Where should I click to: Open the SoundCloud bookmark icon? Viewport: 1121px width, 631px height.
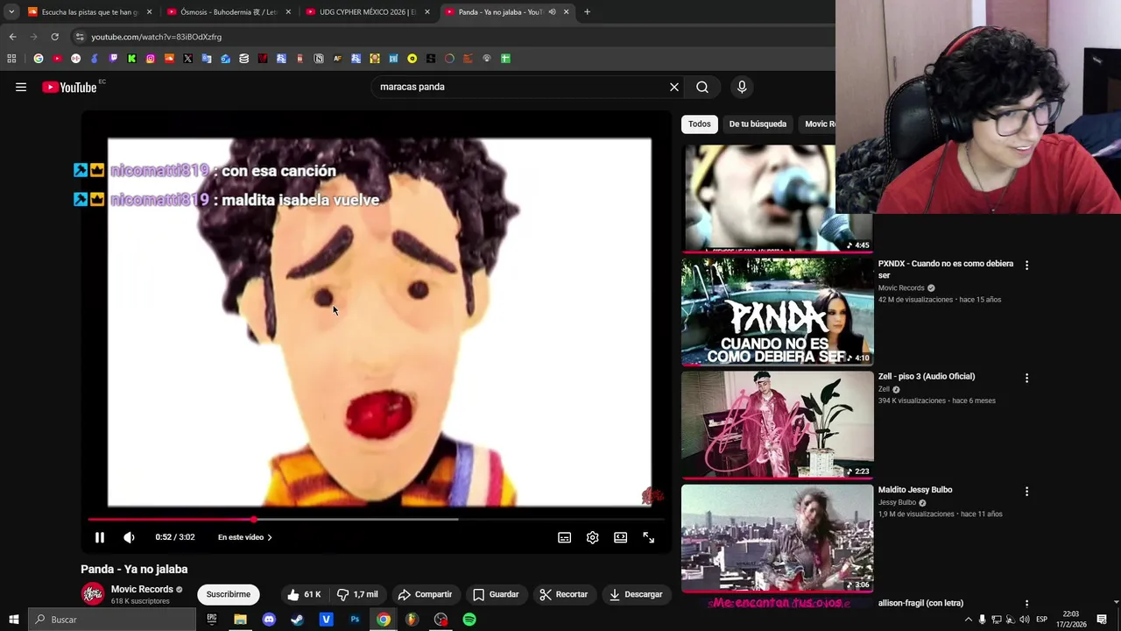click(x=169, y=59)
